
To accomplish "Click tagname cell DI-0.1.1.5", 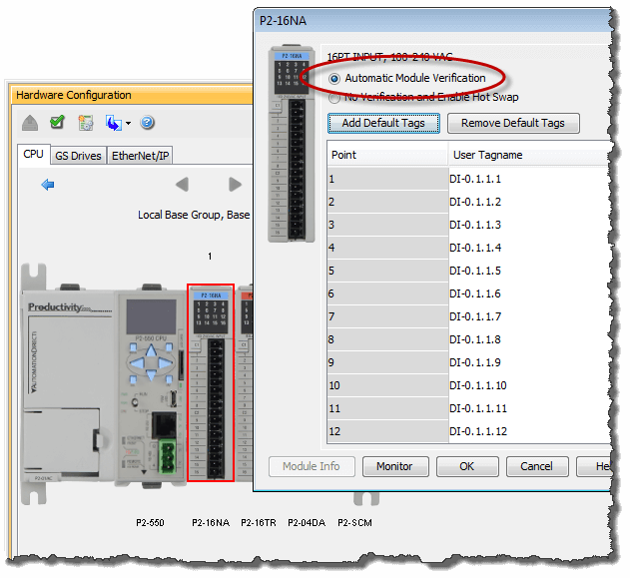I will point(530,272).
